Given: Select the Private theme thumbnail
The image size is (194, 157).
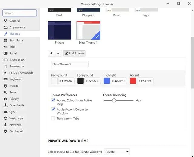Looking at the screenshot, I should [59, 30].
